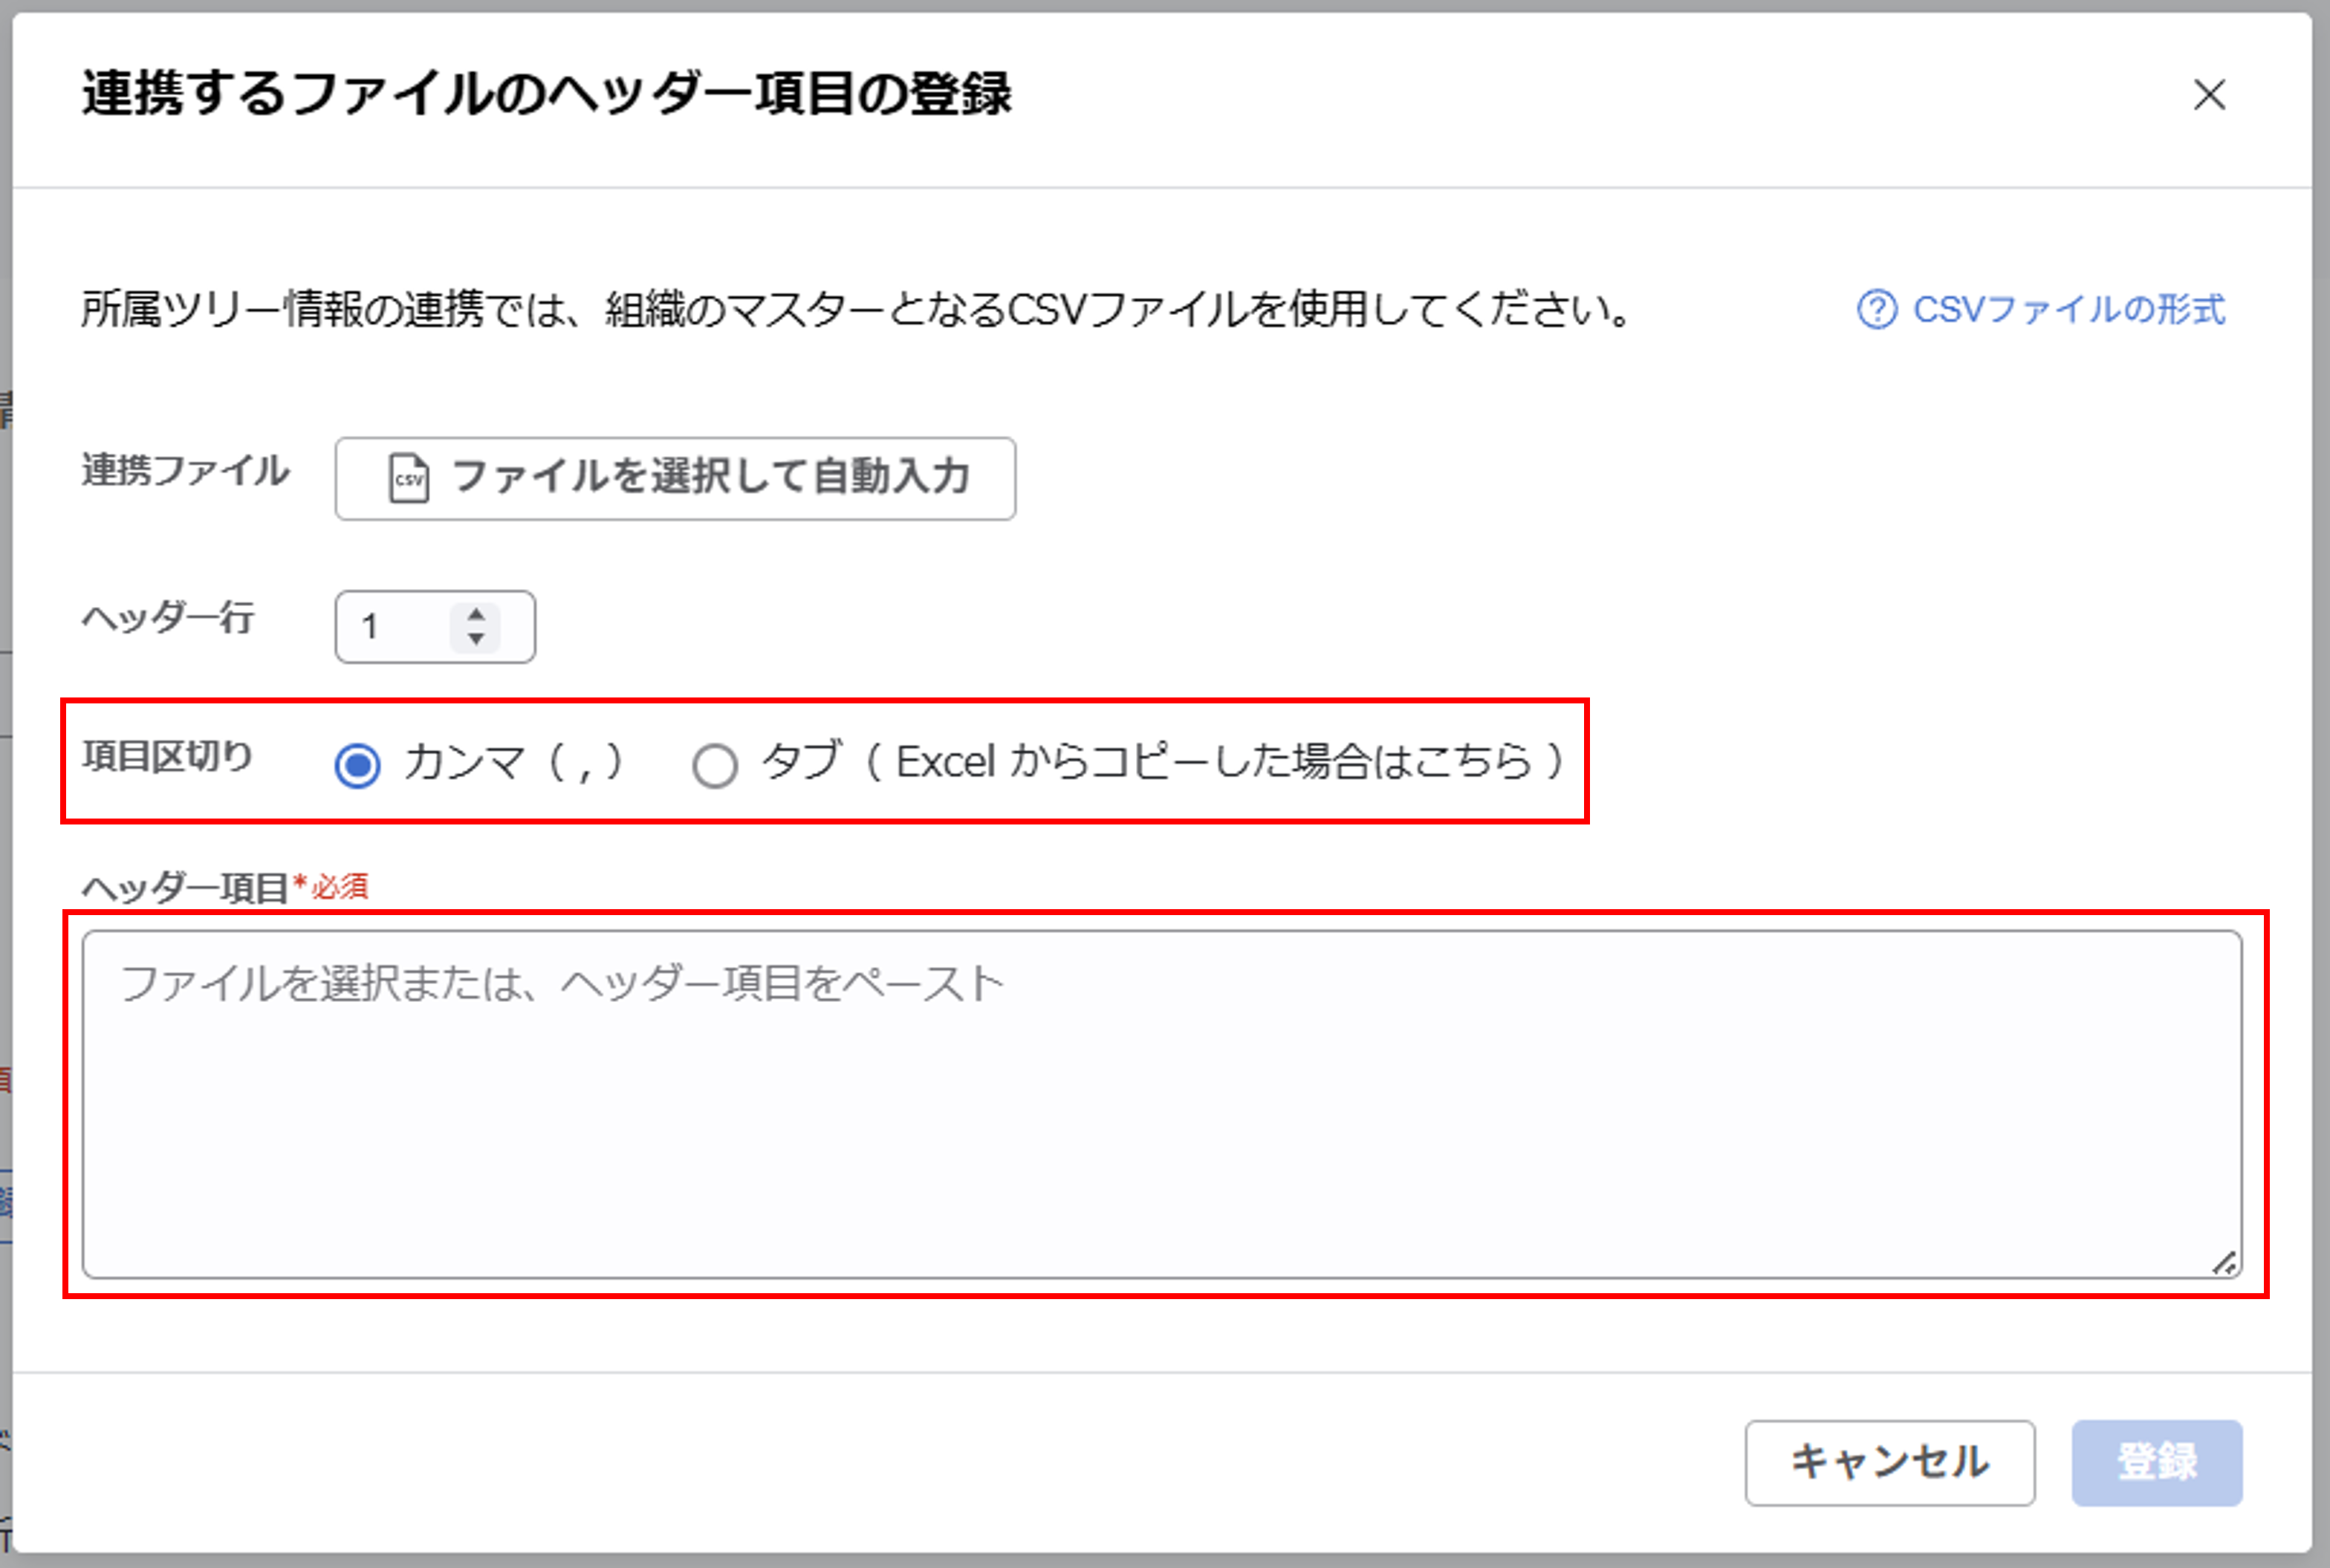Click the ヘッダー項目 必須 label

click(225, 887)
